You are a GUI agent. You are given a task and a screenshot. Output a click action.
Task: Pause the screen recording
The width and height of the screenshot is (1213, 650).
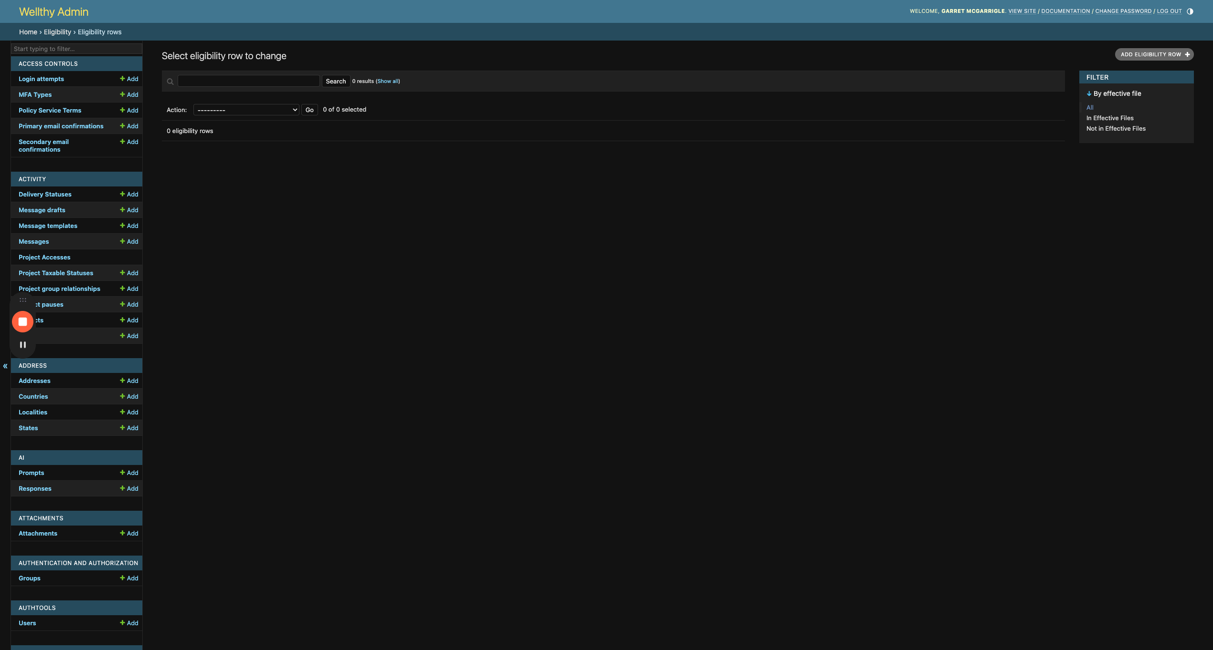(x=22, y=345)
